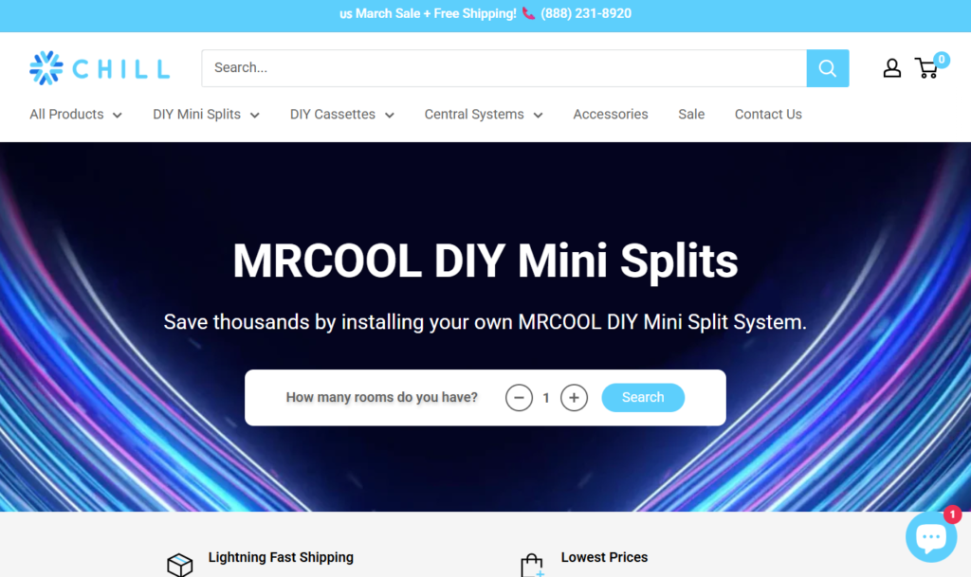Viewport: 971px width, 577px height.
Task: Go to Contact Us page
Action: [x=768, y=115]
